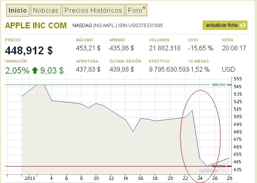Click the 2013 label on the chart x-axis
Image resolution: width=257 pixels, height=183 pixels.
(x=30, y=178)
